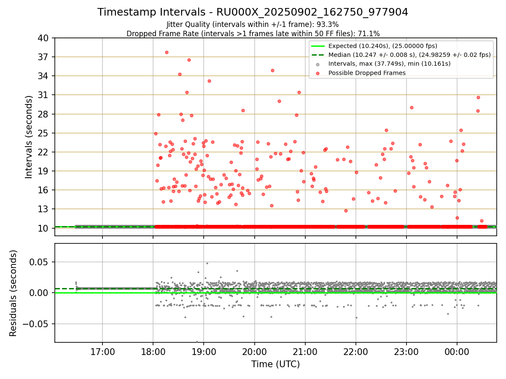
Task: Click the 'Time (UTC)' x-axis label
Action: tap(275, 364)
